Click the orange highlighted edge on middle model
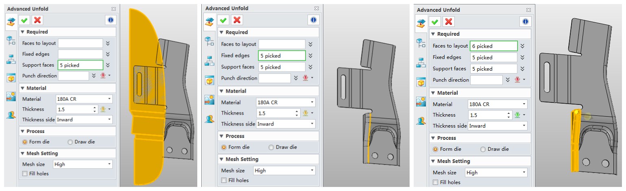The height and width of the screenshot is (191, 626). 369,138
